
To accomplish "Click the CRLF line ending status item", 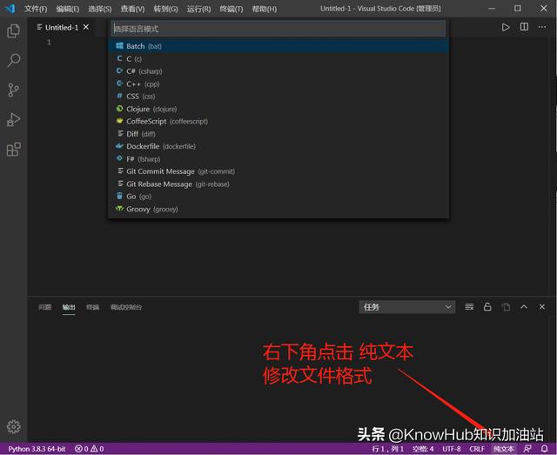I will click(477, 449).
